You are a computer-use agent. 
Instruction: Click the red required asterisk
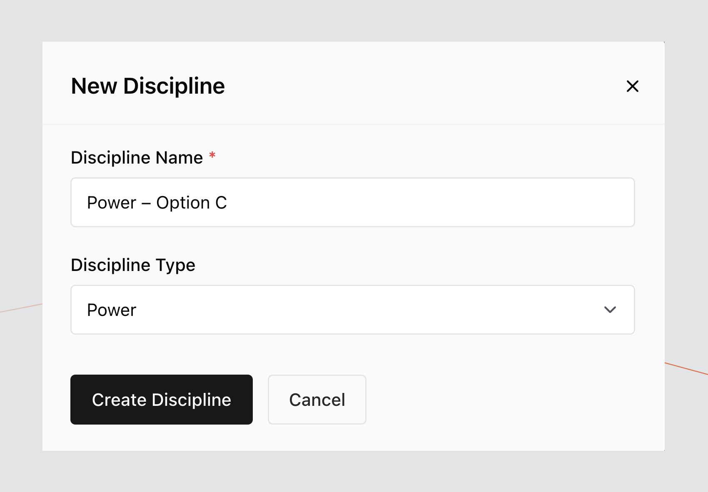click(x=212, y=156)
